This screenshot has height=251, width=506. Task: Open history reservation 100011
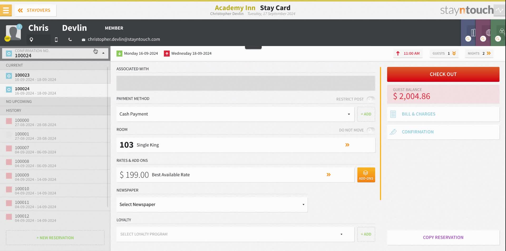point(54,204)
